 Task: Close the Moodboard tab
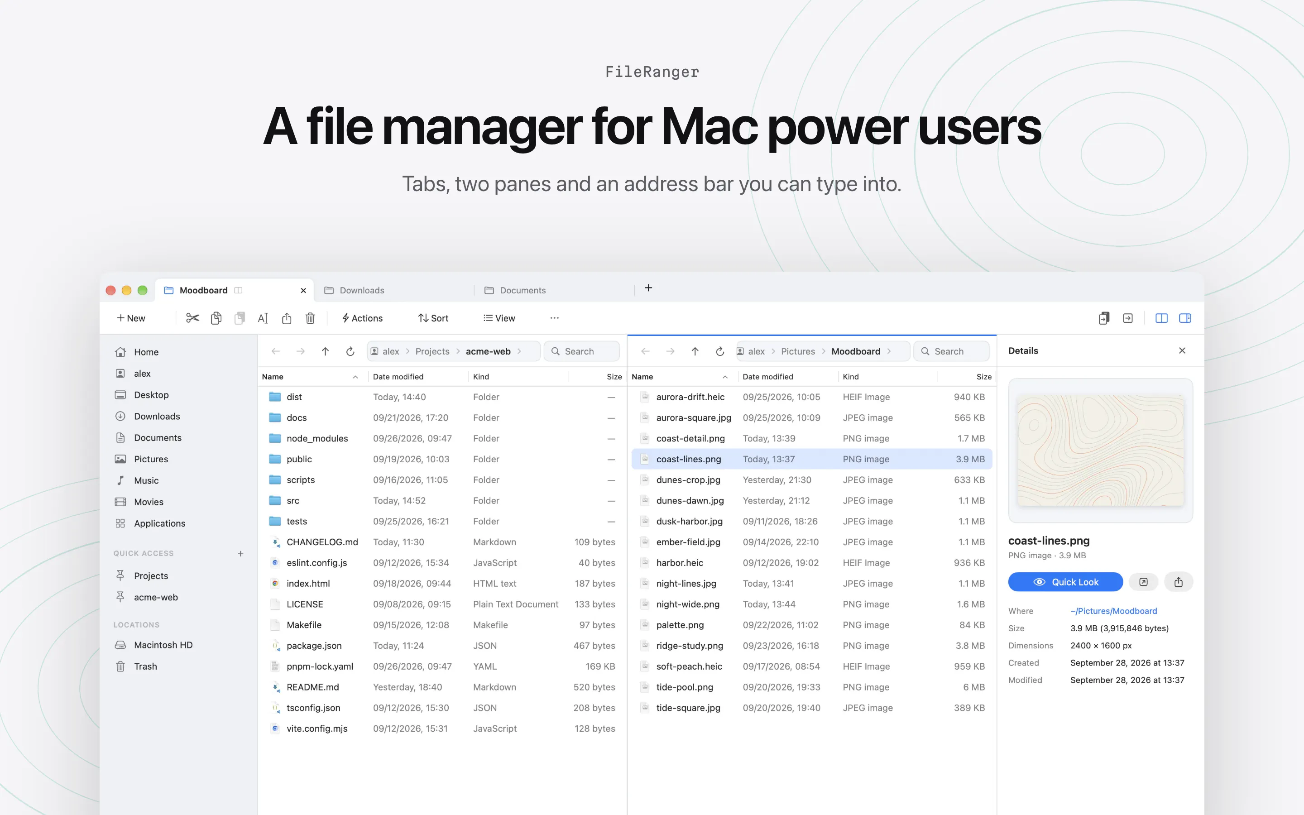coord(303,291)
